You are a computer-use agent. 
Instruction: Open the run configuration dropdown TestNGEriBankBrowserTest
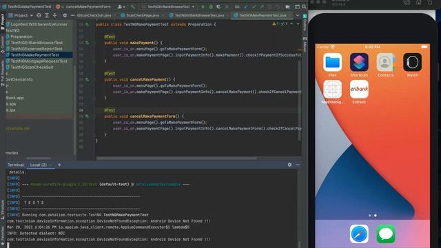168,6
